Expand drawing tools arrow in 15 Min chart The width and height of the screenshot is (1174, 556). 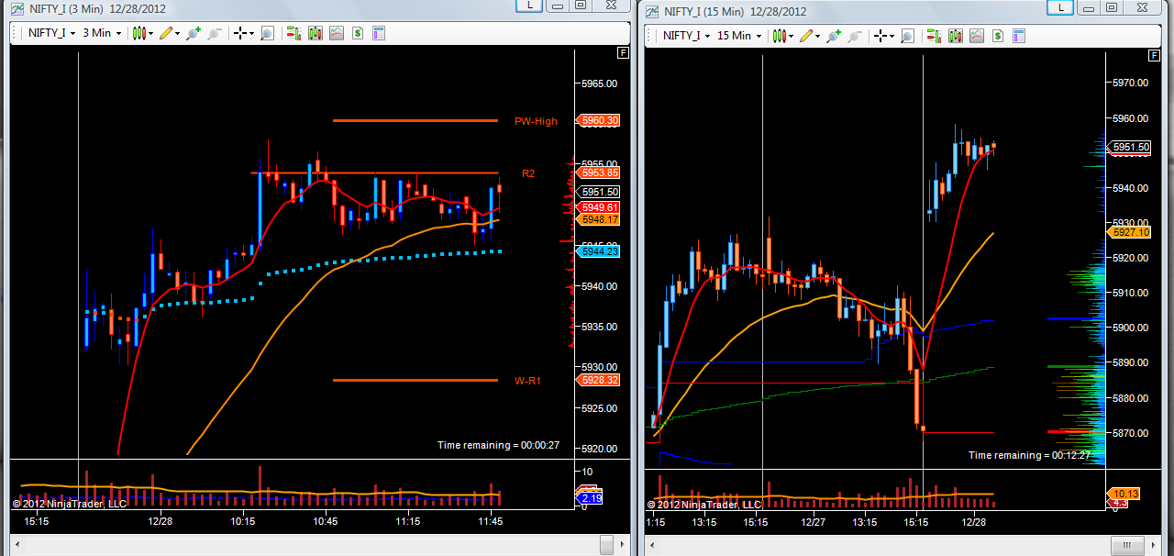818,35
